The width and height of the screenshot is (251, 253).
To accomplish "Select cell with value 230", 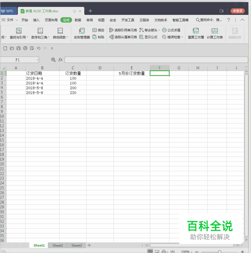I will (x=73, y=93).
